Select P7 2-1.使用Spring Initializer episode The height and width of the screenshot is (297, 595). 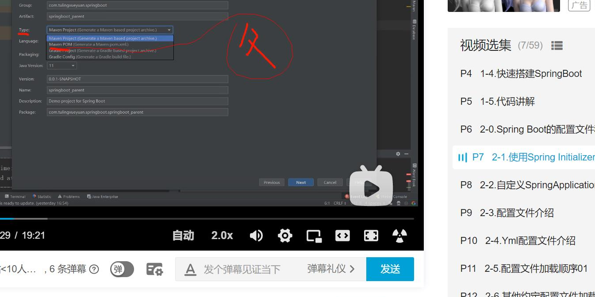click(x=524, y=157)
